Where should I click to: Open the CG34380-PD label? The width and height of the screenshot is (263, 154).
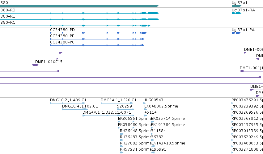click(62, 30)
